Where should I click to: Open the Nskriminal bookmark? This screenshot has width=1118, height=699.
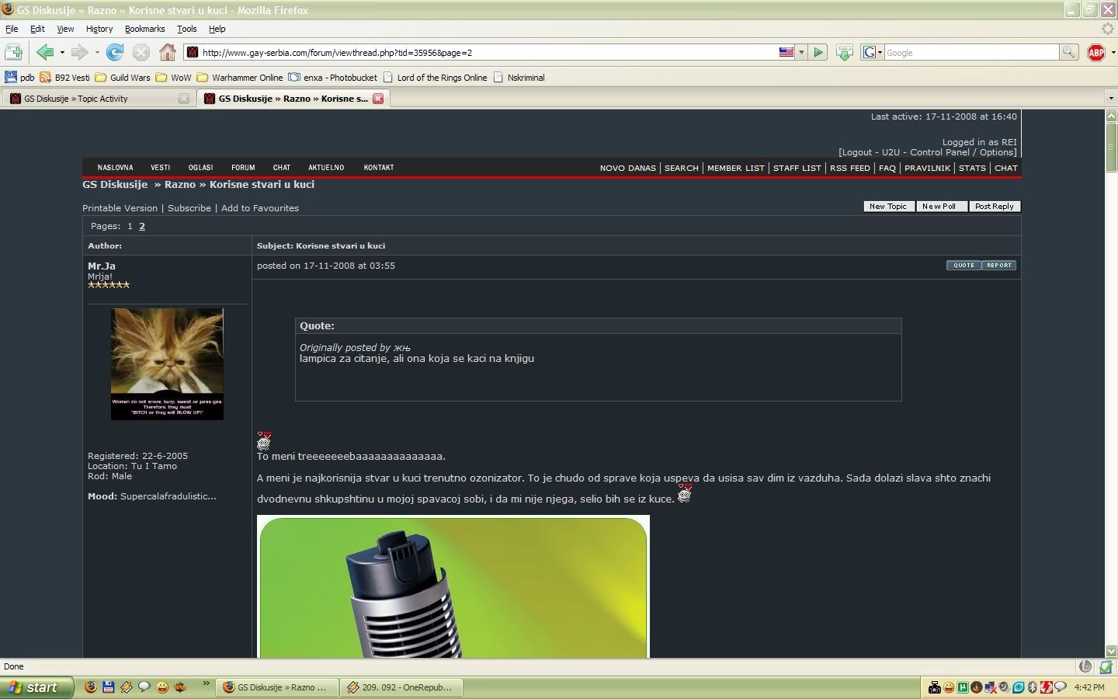(x=519, y=77)
